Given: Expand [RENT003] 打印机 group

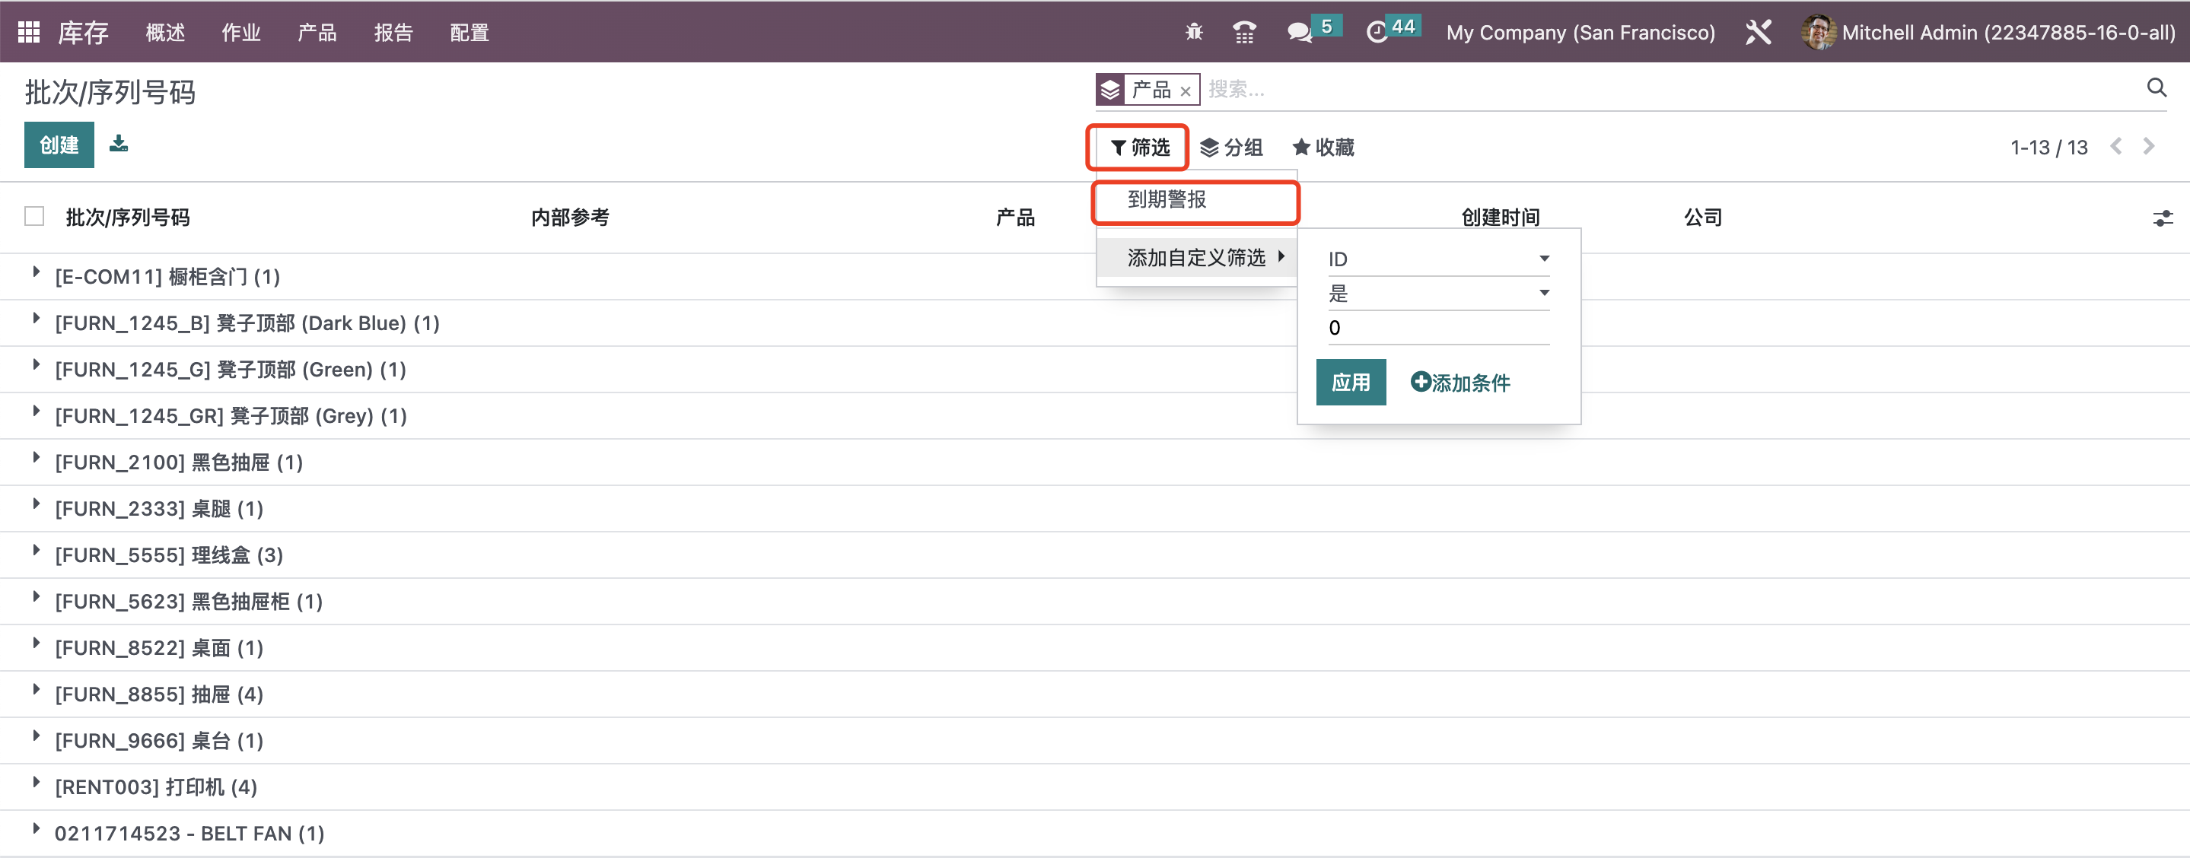Looking at the screenshot, I should [36, 783].
